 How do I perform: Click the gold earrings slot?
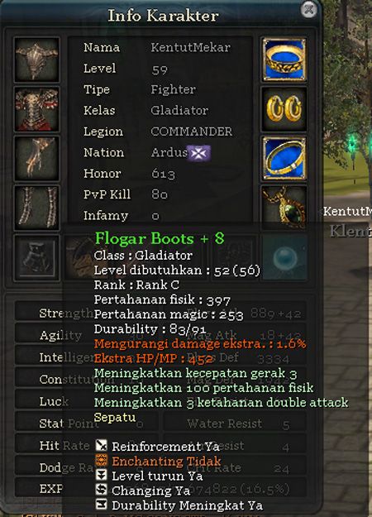coord(284,109)
